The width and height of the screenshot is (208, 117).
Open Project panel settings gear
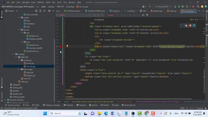tap(49, 11)
